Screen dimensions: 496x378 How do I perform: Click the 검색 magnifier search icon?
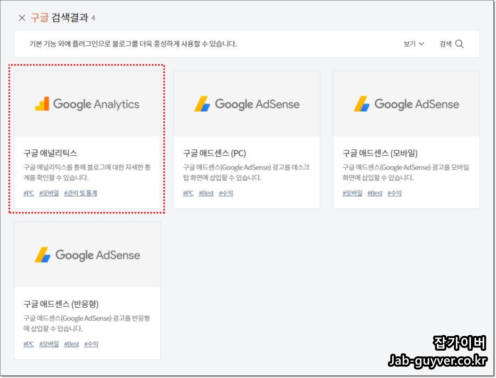point(459,44)
